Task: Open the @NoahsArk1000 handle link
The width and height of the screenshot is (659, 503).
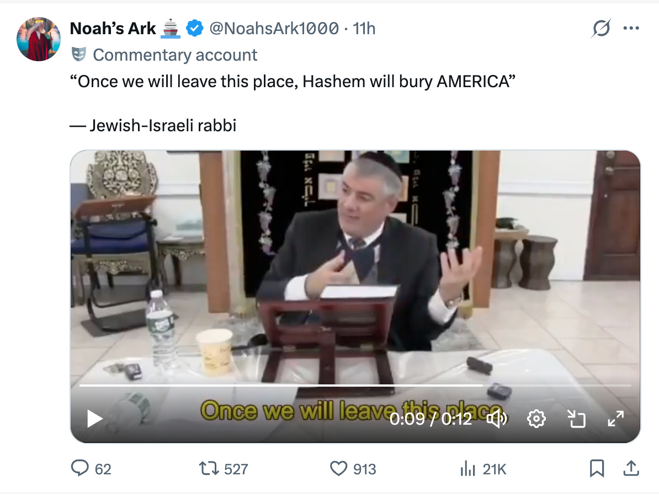Action: pos(274,29)
